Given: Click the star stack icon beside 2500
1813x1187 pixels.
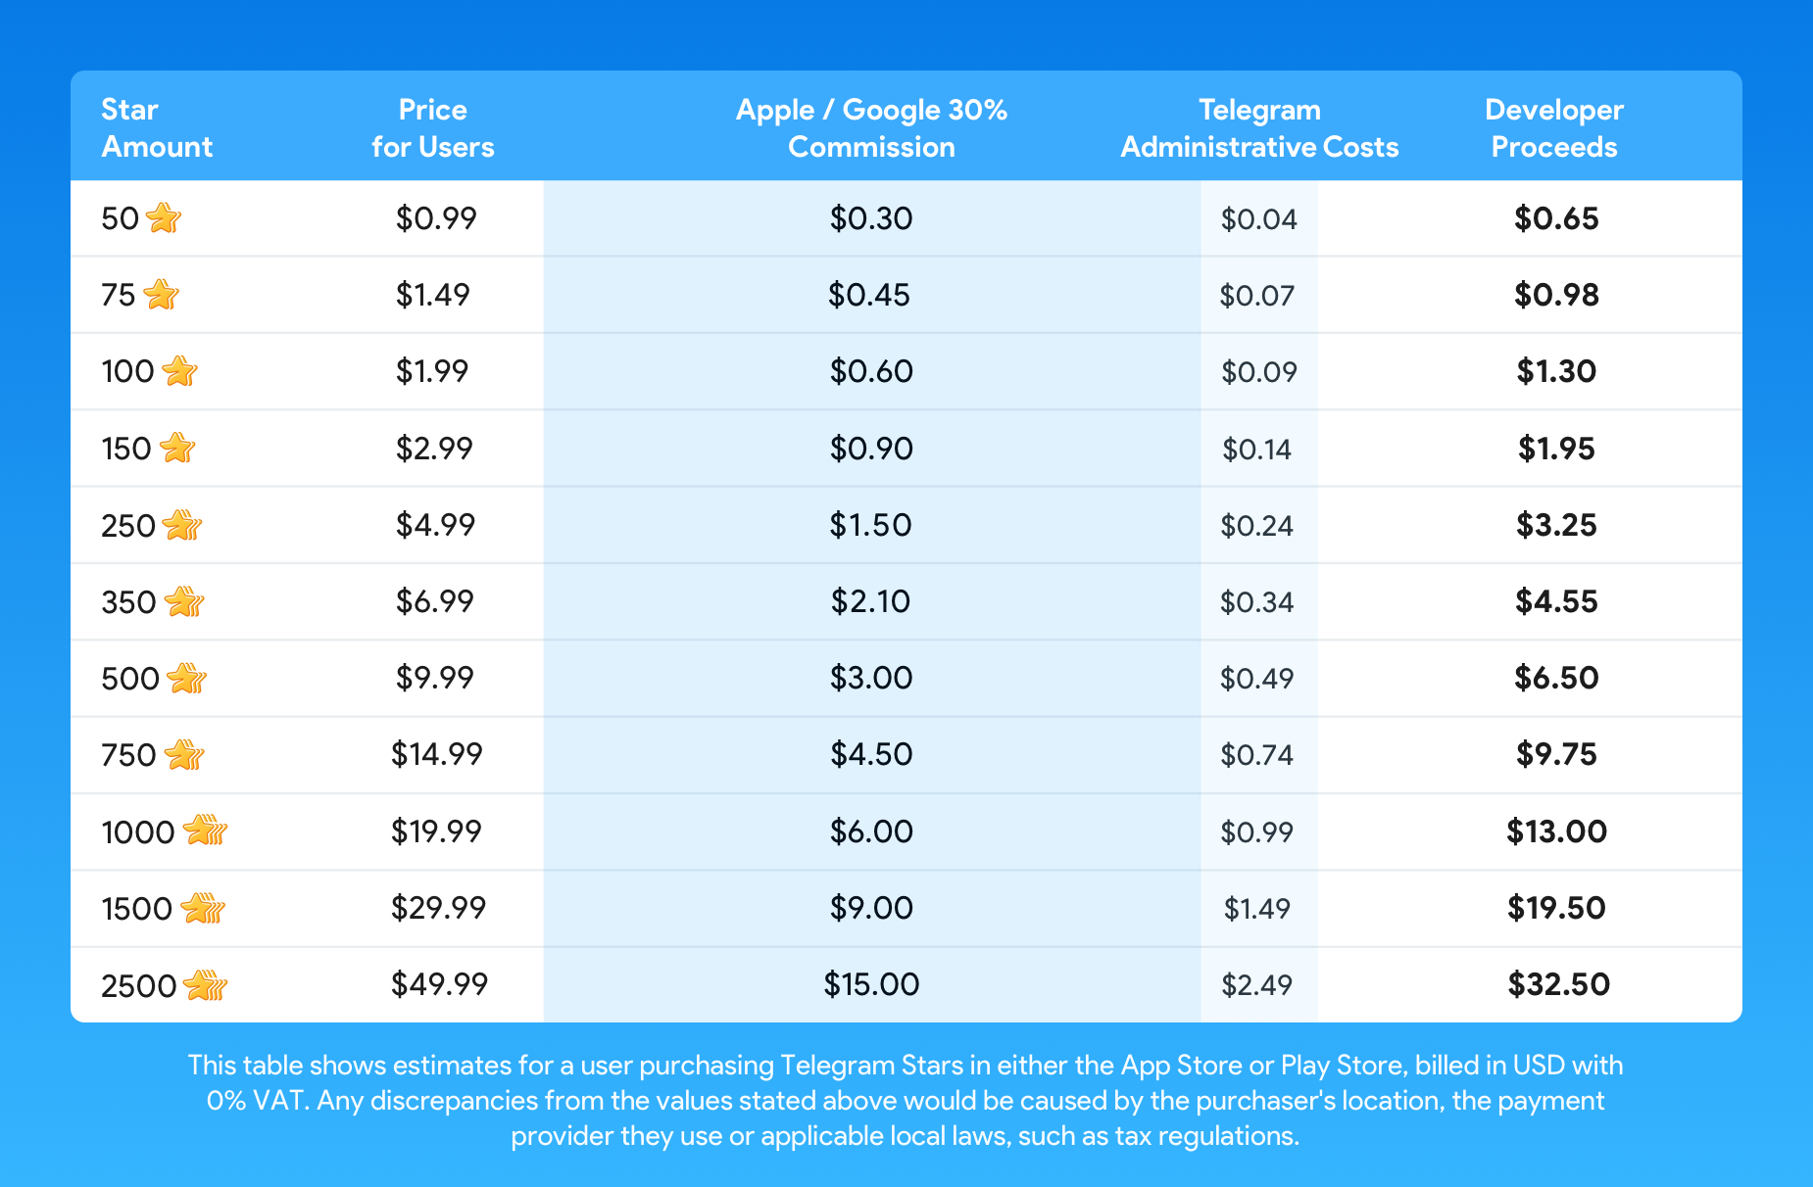Looking at the screenshot, I should point(205,984).
